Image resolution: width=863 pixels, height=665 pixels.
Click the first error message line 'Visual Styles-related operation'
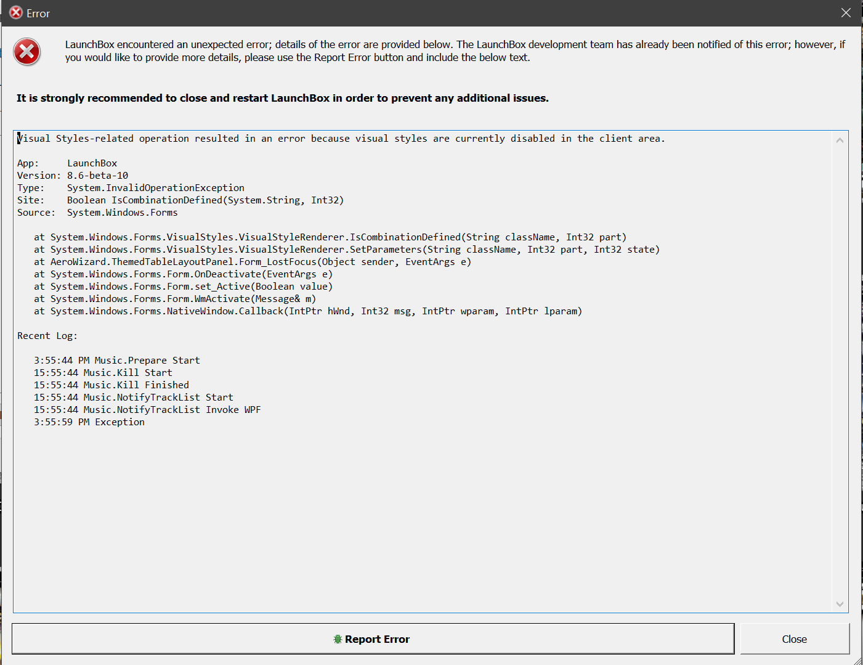point(341,139)
